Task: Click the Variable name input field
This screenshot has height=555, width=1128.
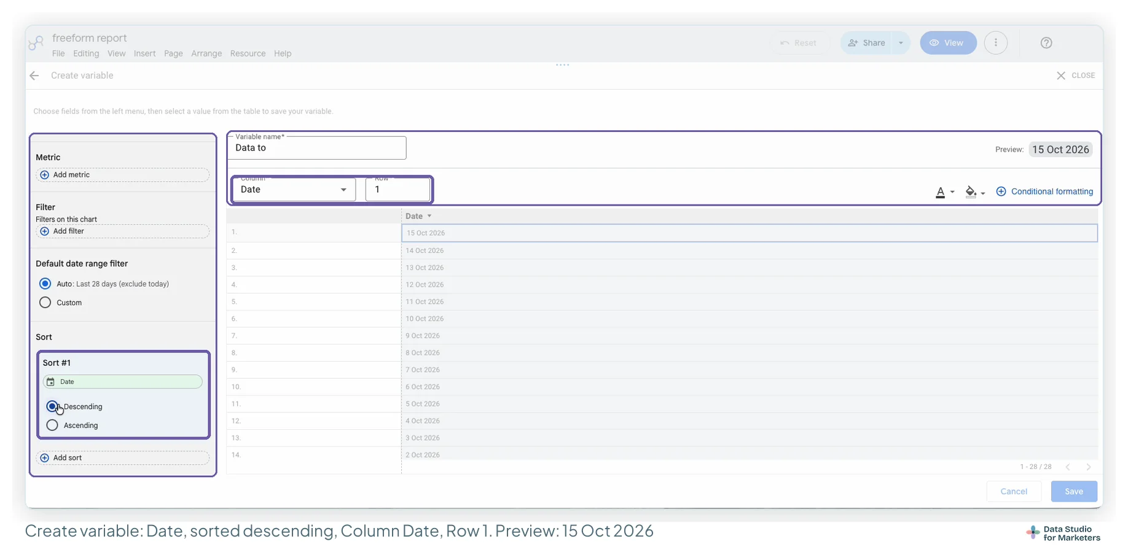Action: (x=317, y=148)
